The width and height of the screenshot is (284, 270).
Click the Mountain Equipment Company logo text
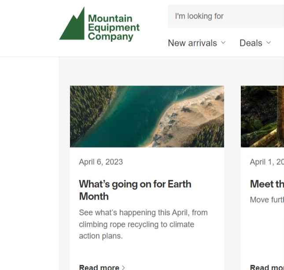(x=113, y=27)
